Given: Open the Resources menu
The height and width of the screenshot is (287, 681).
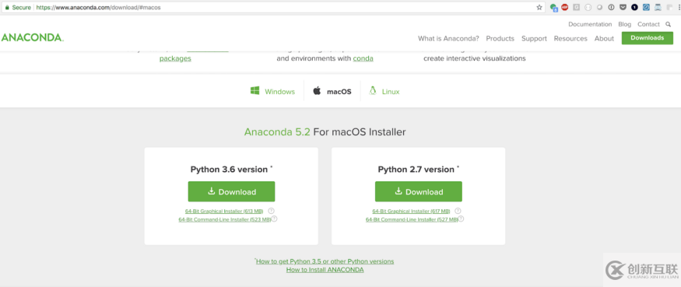Looking at the screenshot, I should click(x=570, y=39).
